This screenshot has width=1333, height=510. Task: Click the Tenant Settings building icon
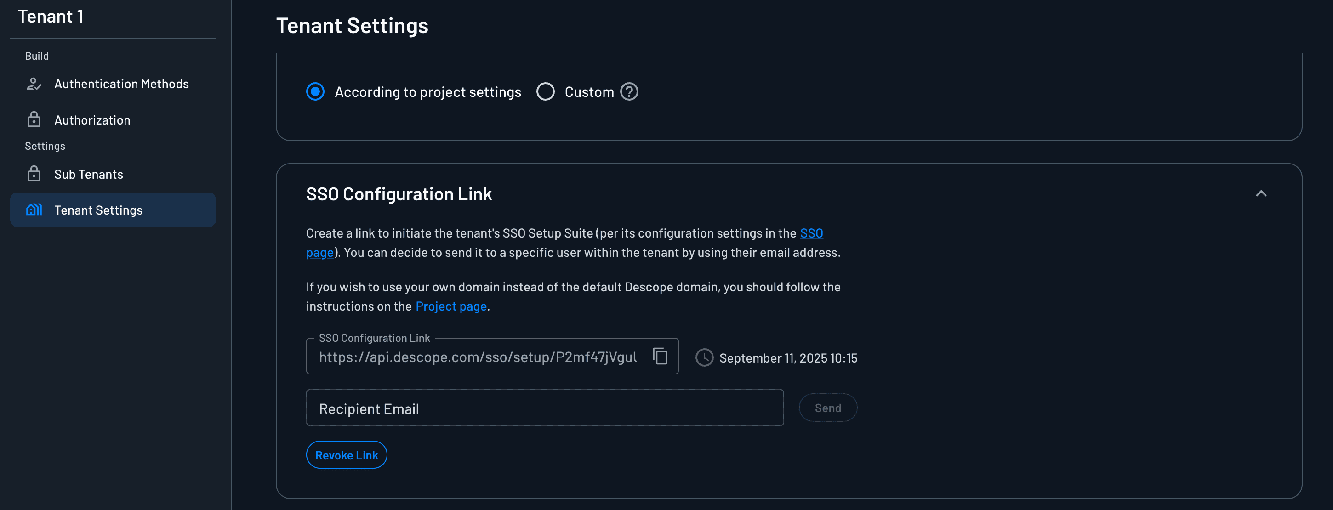[34, 210]
